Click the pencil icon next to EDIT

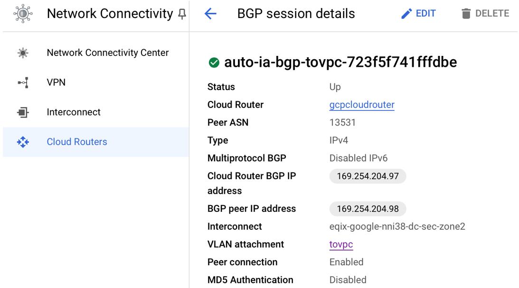(x=406, y=14)
